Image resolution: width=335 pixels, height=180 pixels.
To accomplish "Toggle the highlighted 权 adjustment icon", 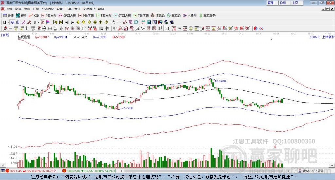I will 43,22.
